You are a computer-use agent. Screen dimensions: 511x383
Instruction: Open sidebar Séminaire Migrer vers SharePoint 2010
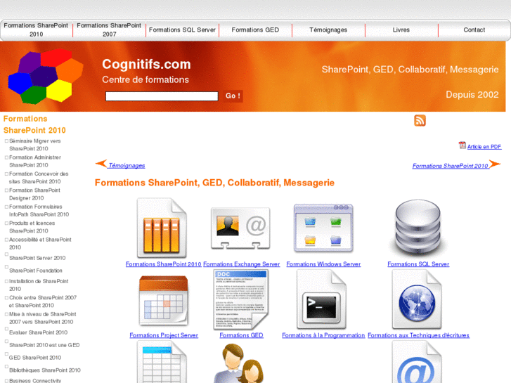coord(35,145)
